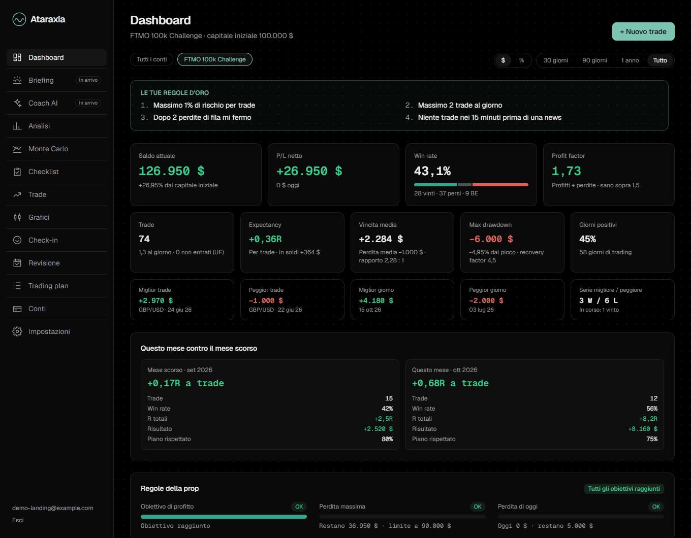The width and height of the screenshot is (691, 538).
Task: Click the Saldo attuale 126.950 $ card
Action: click(x=196, y=175)
